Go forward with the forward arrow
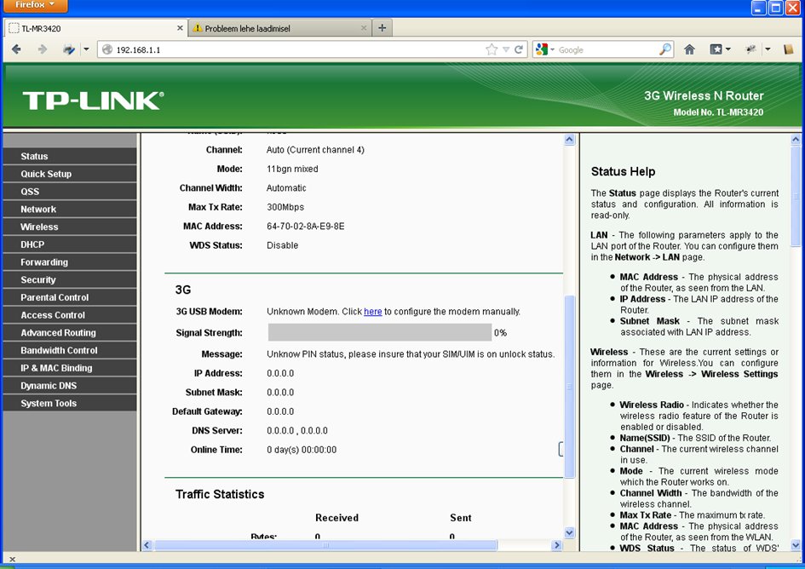Image resolution: width=805 pixels, height=569 pixels. pyautogui.click(x=42, y=49)
